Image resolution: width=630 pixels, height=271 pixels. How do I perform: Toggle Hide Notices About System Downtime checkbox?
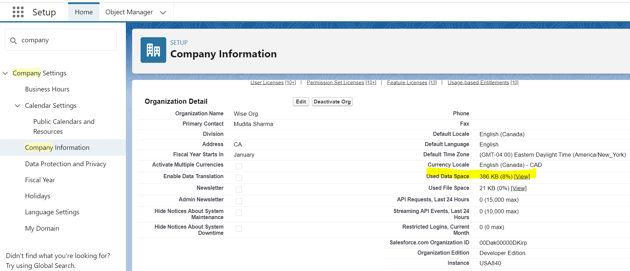[239, 228]
